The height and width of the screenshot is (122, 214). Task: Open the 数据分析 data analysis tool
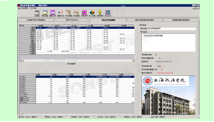(53, 13)
